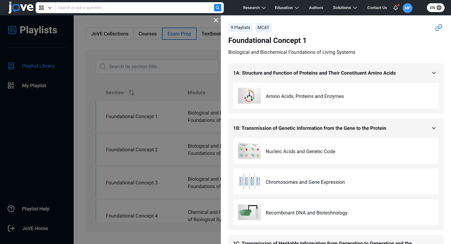Sort by Section column arrows
Image resolution: width=451 pixels, height=244 pixels.
pyautogui.click(x=131, y=93)
